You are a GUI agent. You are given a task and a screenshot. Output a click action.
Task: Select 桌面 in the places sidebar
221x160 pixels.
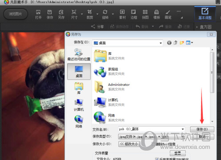pos(79,72)
